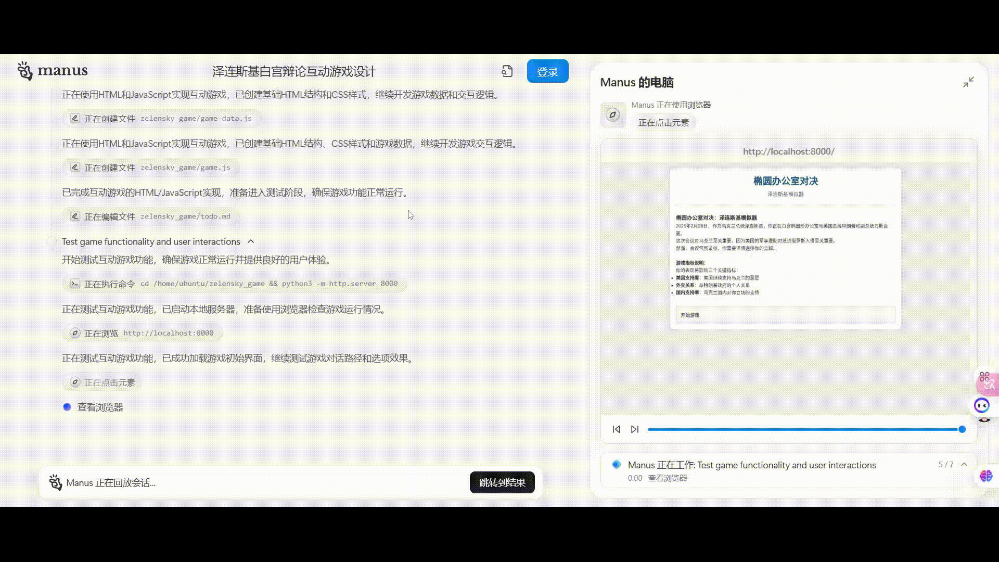Image resolution: width=999 pixels, height=562 pixels.
Task: Click the document copy icon beside login
Action: click(507, 71)
